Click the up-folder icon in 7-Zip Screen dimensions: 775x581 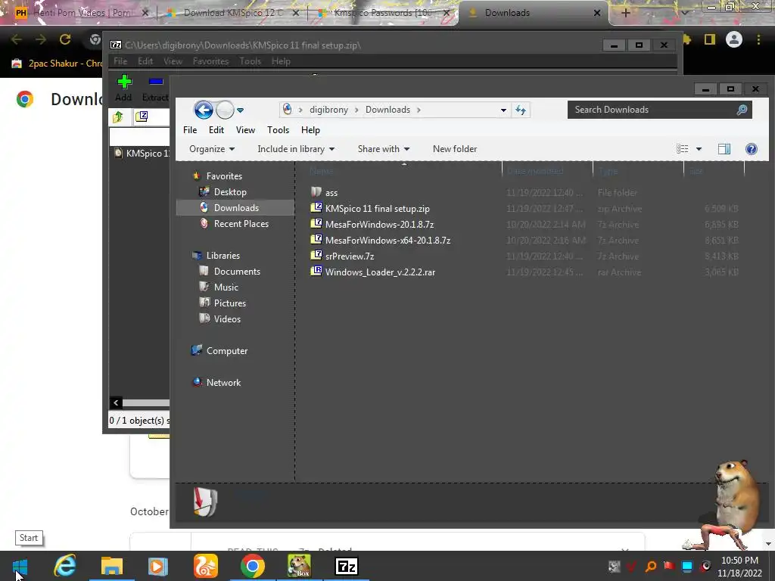tap(117, 117)
